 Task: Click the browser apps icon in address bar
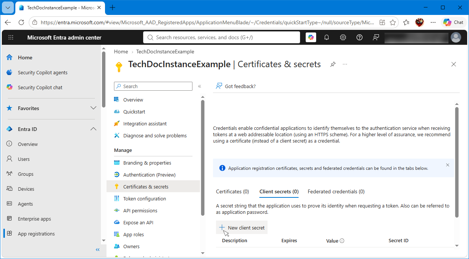(x=382, y=22)
